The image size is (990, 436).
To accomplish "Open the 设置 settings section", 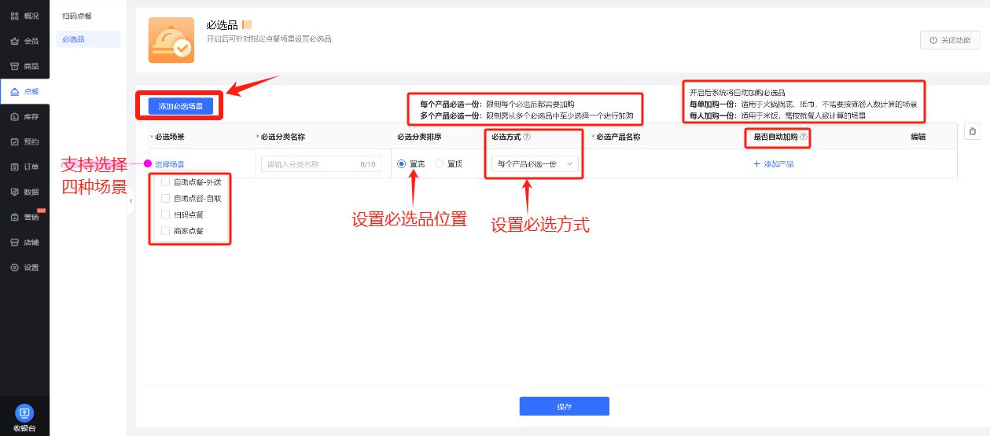I will tap(24, 267).
